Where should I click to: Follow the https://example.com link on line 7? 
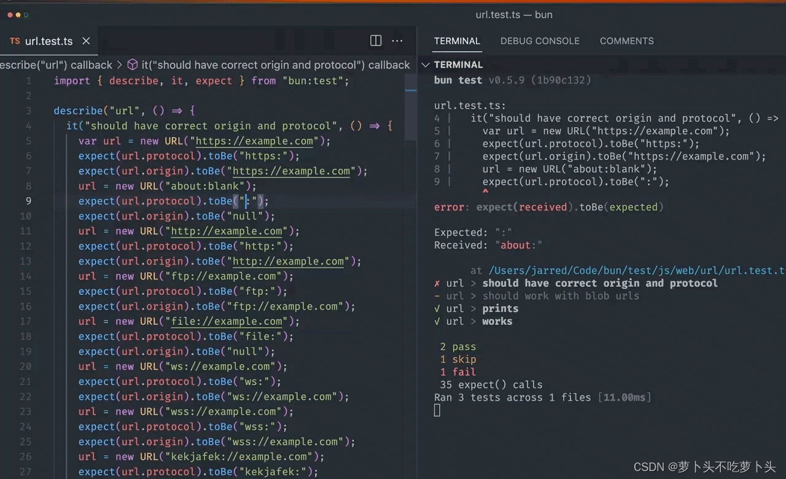tap(292, 171)
